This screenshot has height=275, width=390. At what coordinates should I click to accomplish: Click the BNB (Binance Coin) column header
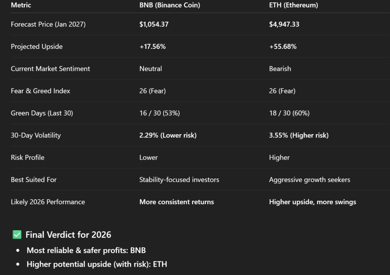pyautogui.click(x=170, y=5)
